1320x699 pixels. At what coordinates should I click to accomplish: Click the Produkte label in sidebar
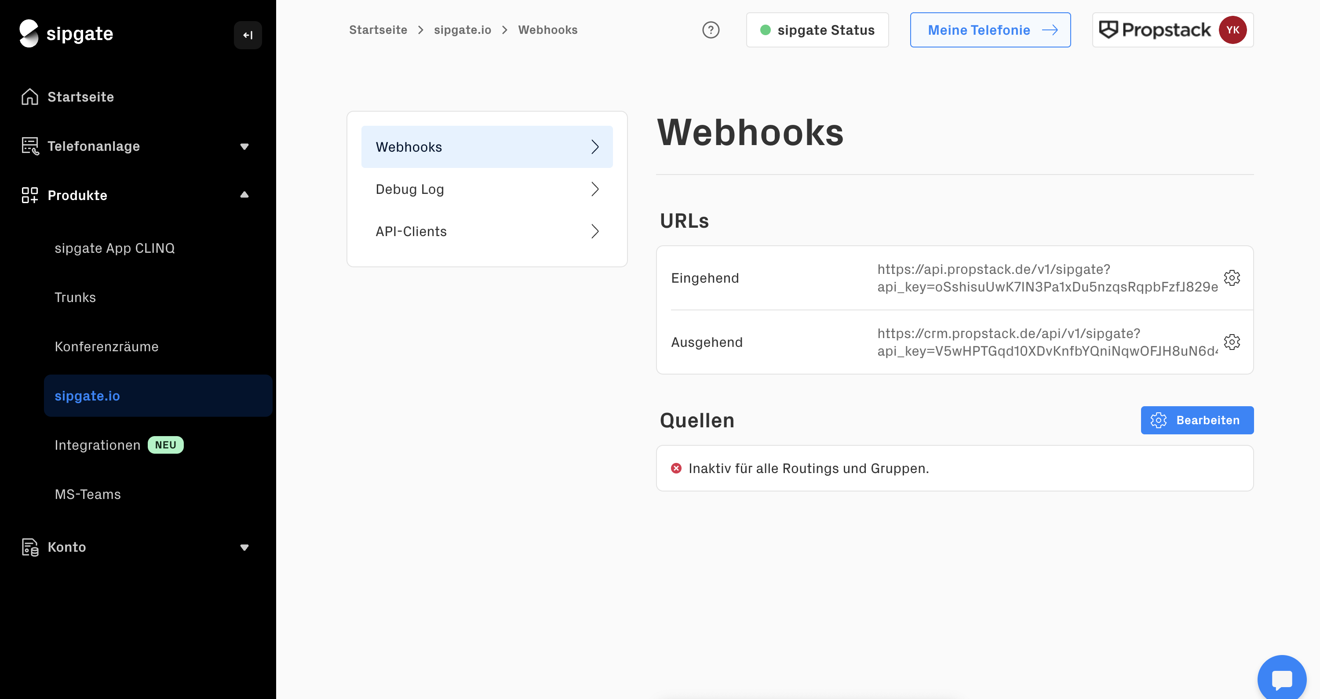(77, 195)
